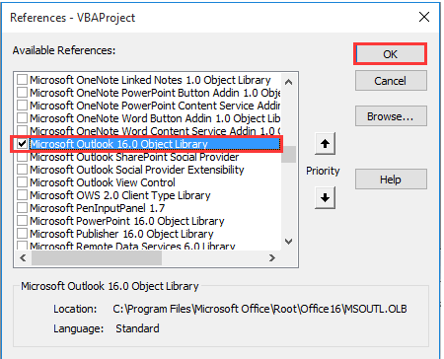Click horizontal scrollbar left arrow
The width and height of the screenshot is (444, 359).
click(23, 257)
